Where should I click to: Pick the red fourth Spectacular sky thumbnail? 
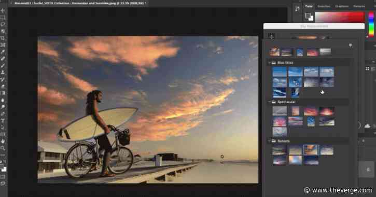(327, 111)
